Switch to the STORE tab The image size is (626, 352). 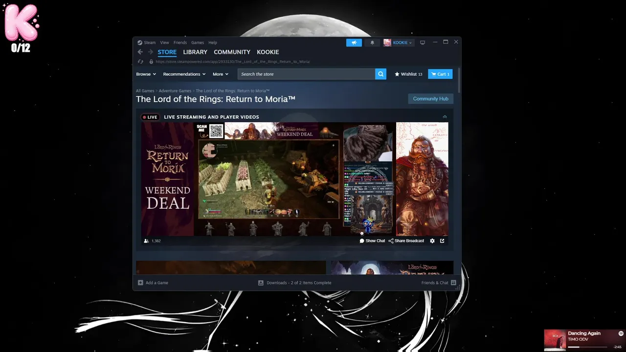(167, 52)
